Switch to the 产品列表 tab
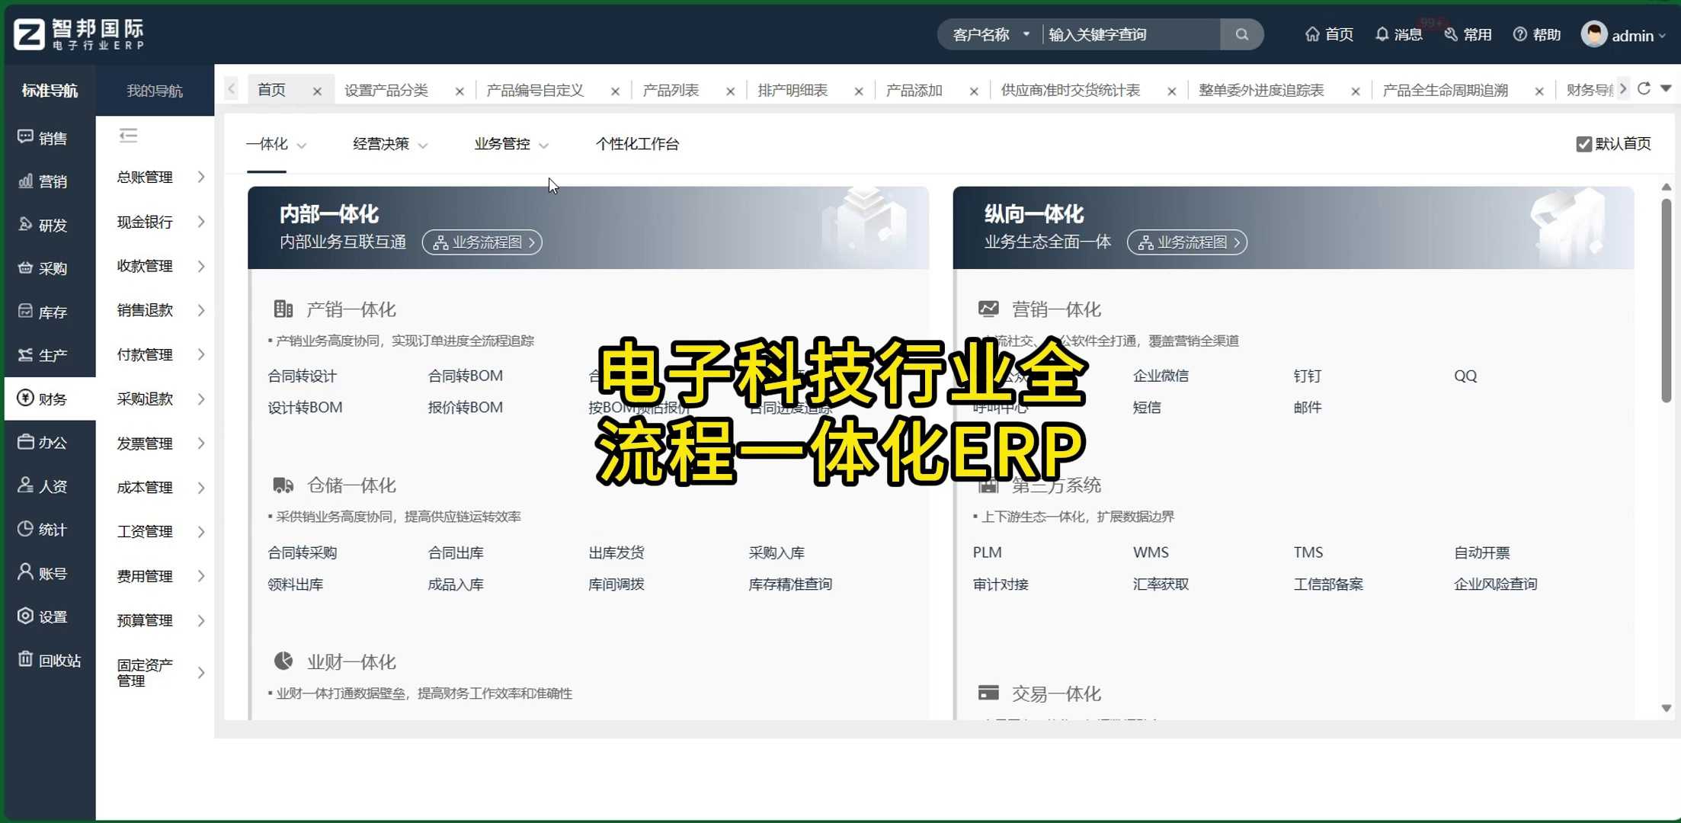 (671, 91)
